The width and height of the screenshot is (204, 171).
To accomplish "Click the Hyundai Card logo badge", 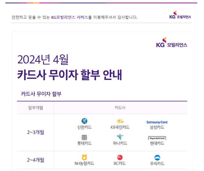I will tap(157, 138).
